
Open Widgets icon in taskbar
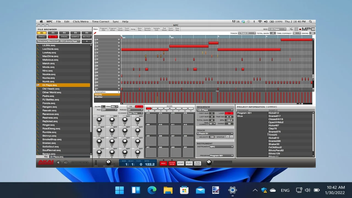[x=136, y=190]
